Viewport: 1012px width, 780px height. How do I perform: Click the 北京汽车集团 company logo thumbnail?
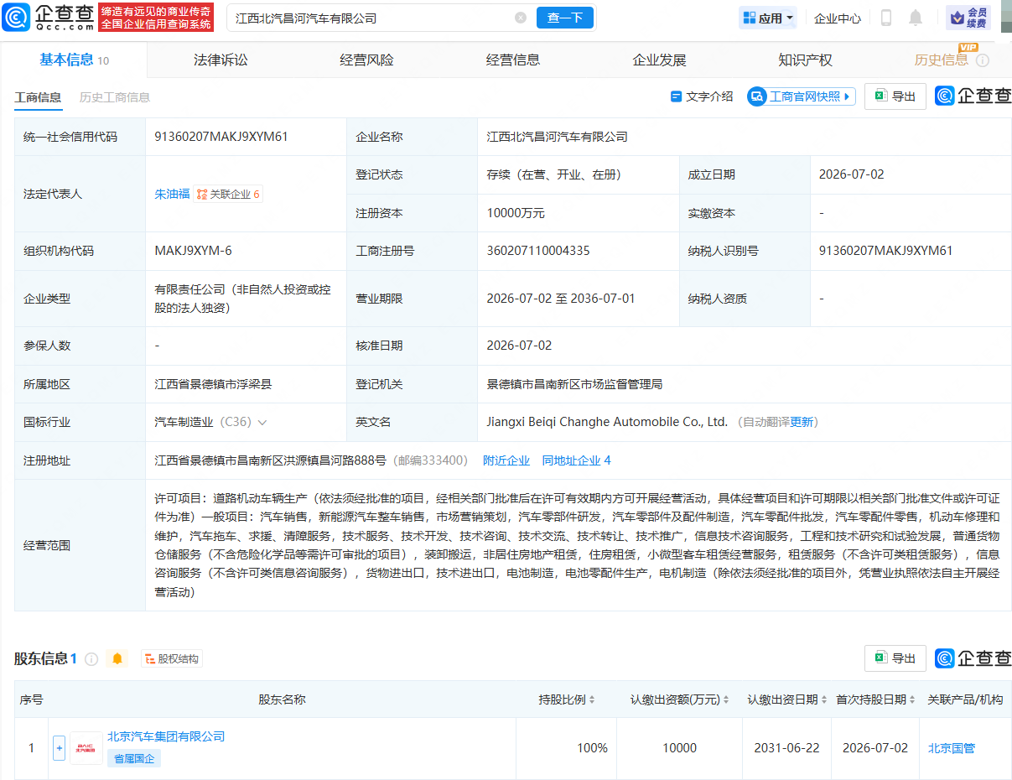coord(86,748)
